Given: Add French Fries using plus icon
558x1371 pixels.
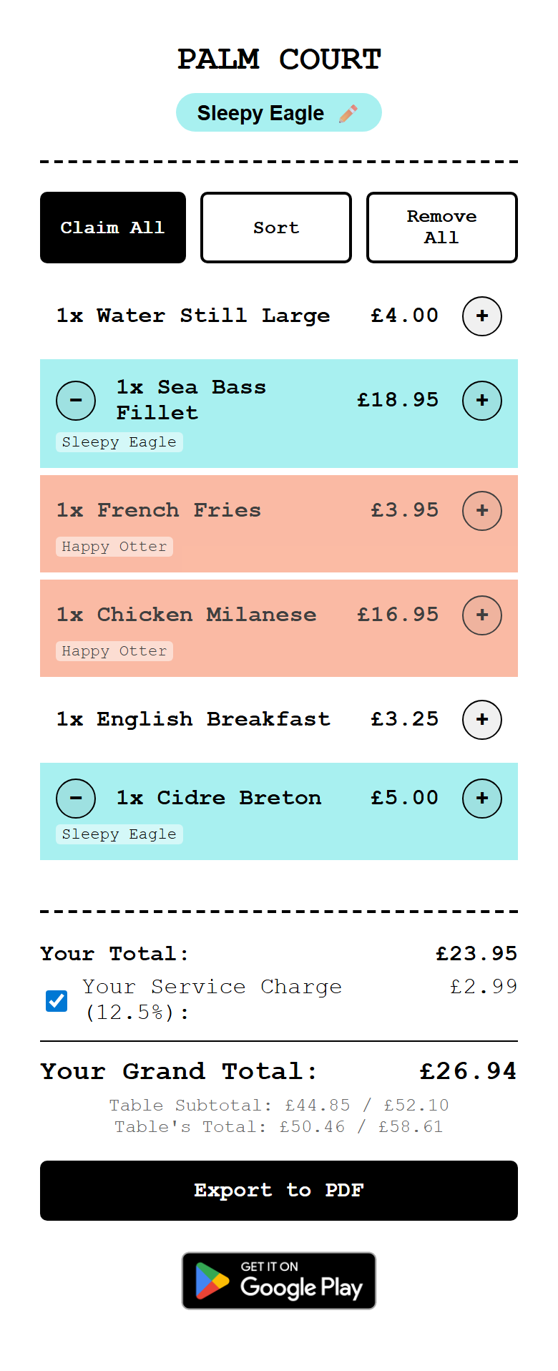Looking at the screenshot, I should (482, 511).
